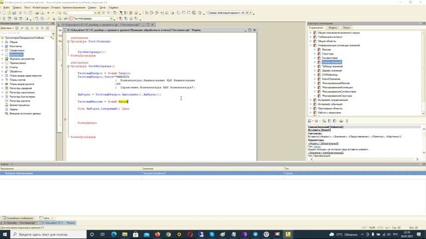Click printer icon in Syntax Helper toolbar
Screen dimensions: 426x239
point(341,121)
